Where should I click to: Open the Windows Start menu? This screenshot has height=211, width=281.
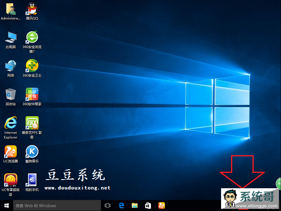click(x=7, y=206)
